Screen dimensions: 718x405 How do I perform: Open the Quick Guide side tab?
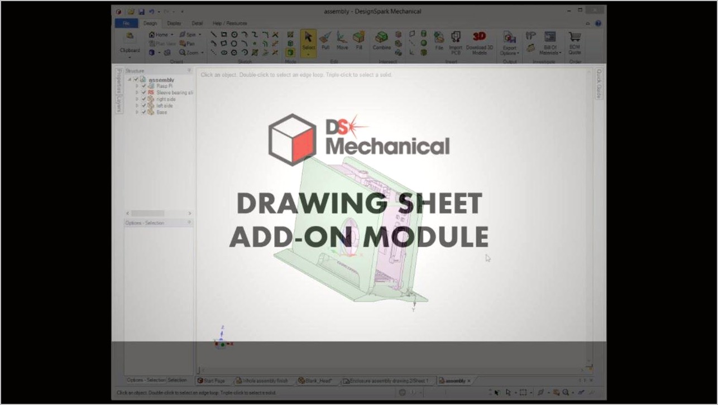pyautogui.click(x=599, y=84)
